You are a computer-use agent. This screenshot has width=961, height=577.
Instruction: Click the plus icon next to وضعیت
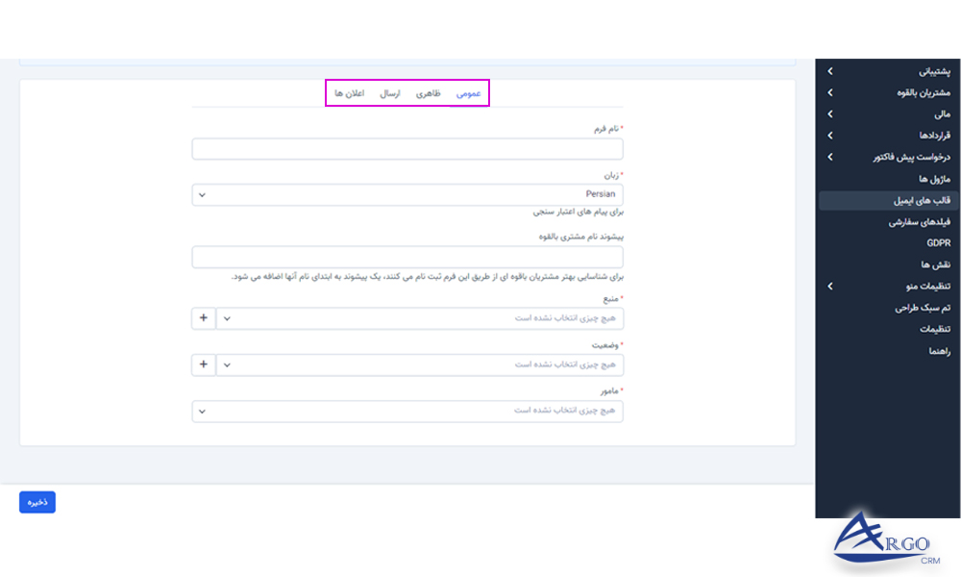point(203,364)
